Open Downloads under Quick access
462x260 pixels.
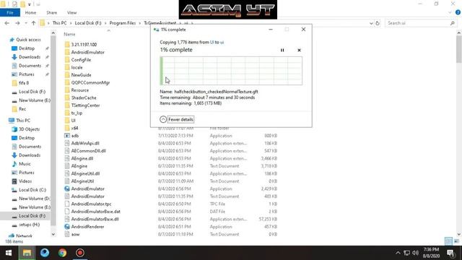30,57
